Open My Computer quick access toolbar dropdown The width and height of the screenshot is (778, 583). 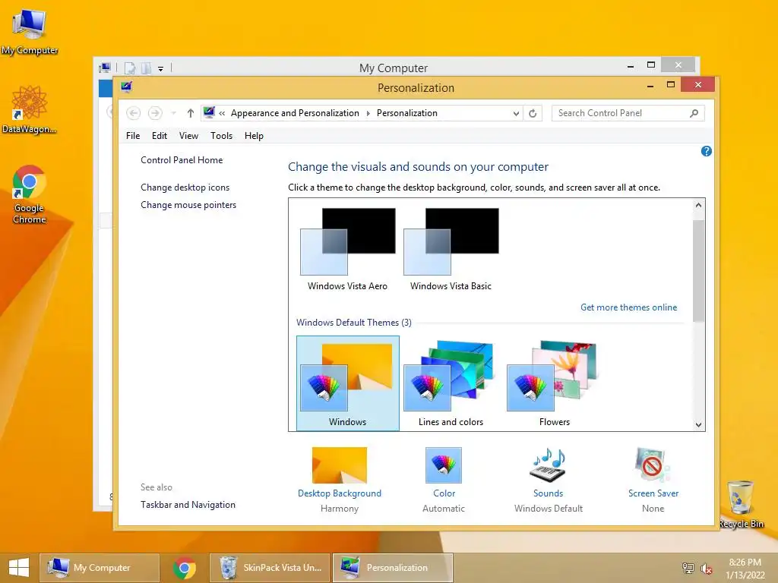(x=161, y=69)
